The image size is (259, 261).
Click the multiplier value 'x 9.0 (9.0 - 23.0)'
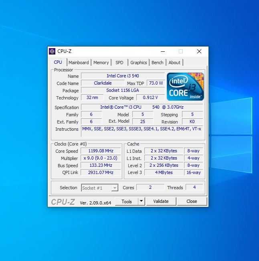click(x=101, y=158)
